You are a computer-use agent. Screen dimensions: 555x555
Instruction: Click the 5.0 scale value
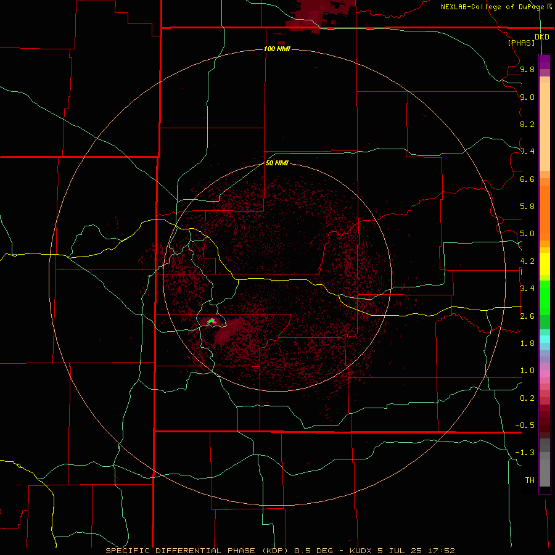(527, 234)
